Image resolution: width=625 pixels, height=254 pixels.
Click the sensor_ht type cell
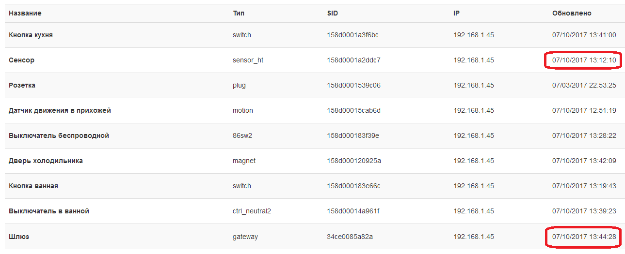click(248, 60)
